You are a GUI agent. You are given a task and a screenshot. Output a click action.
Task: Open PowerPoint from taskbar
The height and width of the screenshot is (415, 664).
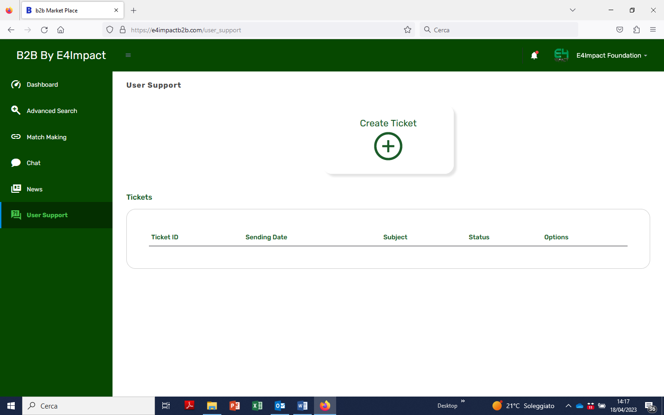(235, 406)
